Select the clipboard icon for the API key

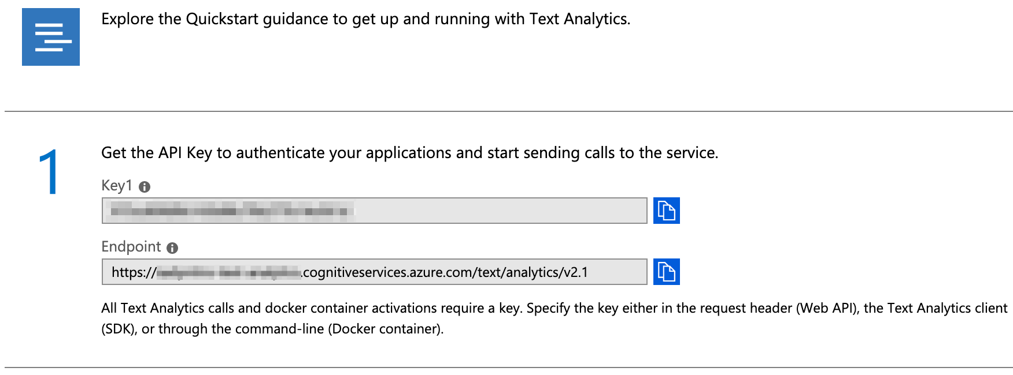click(x=667, y=211)
